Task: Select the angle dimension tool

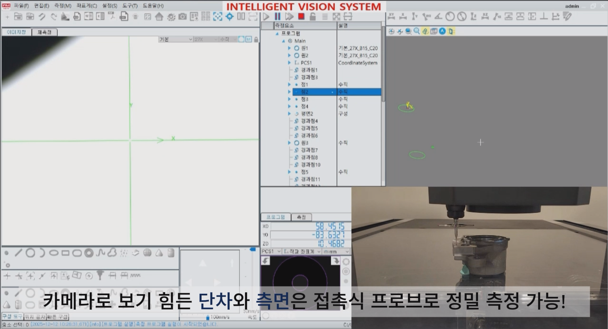Action: 438,16
